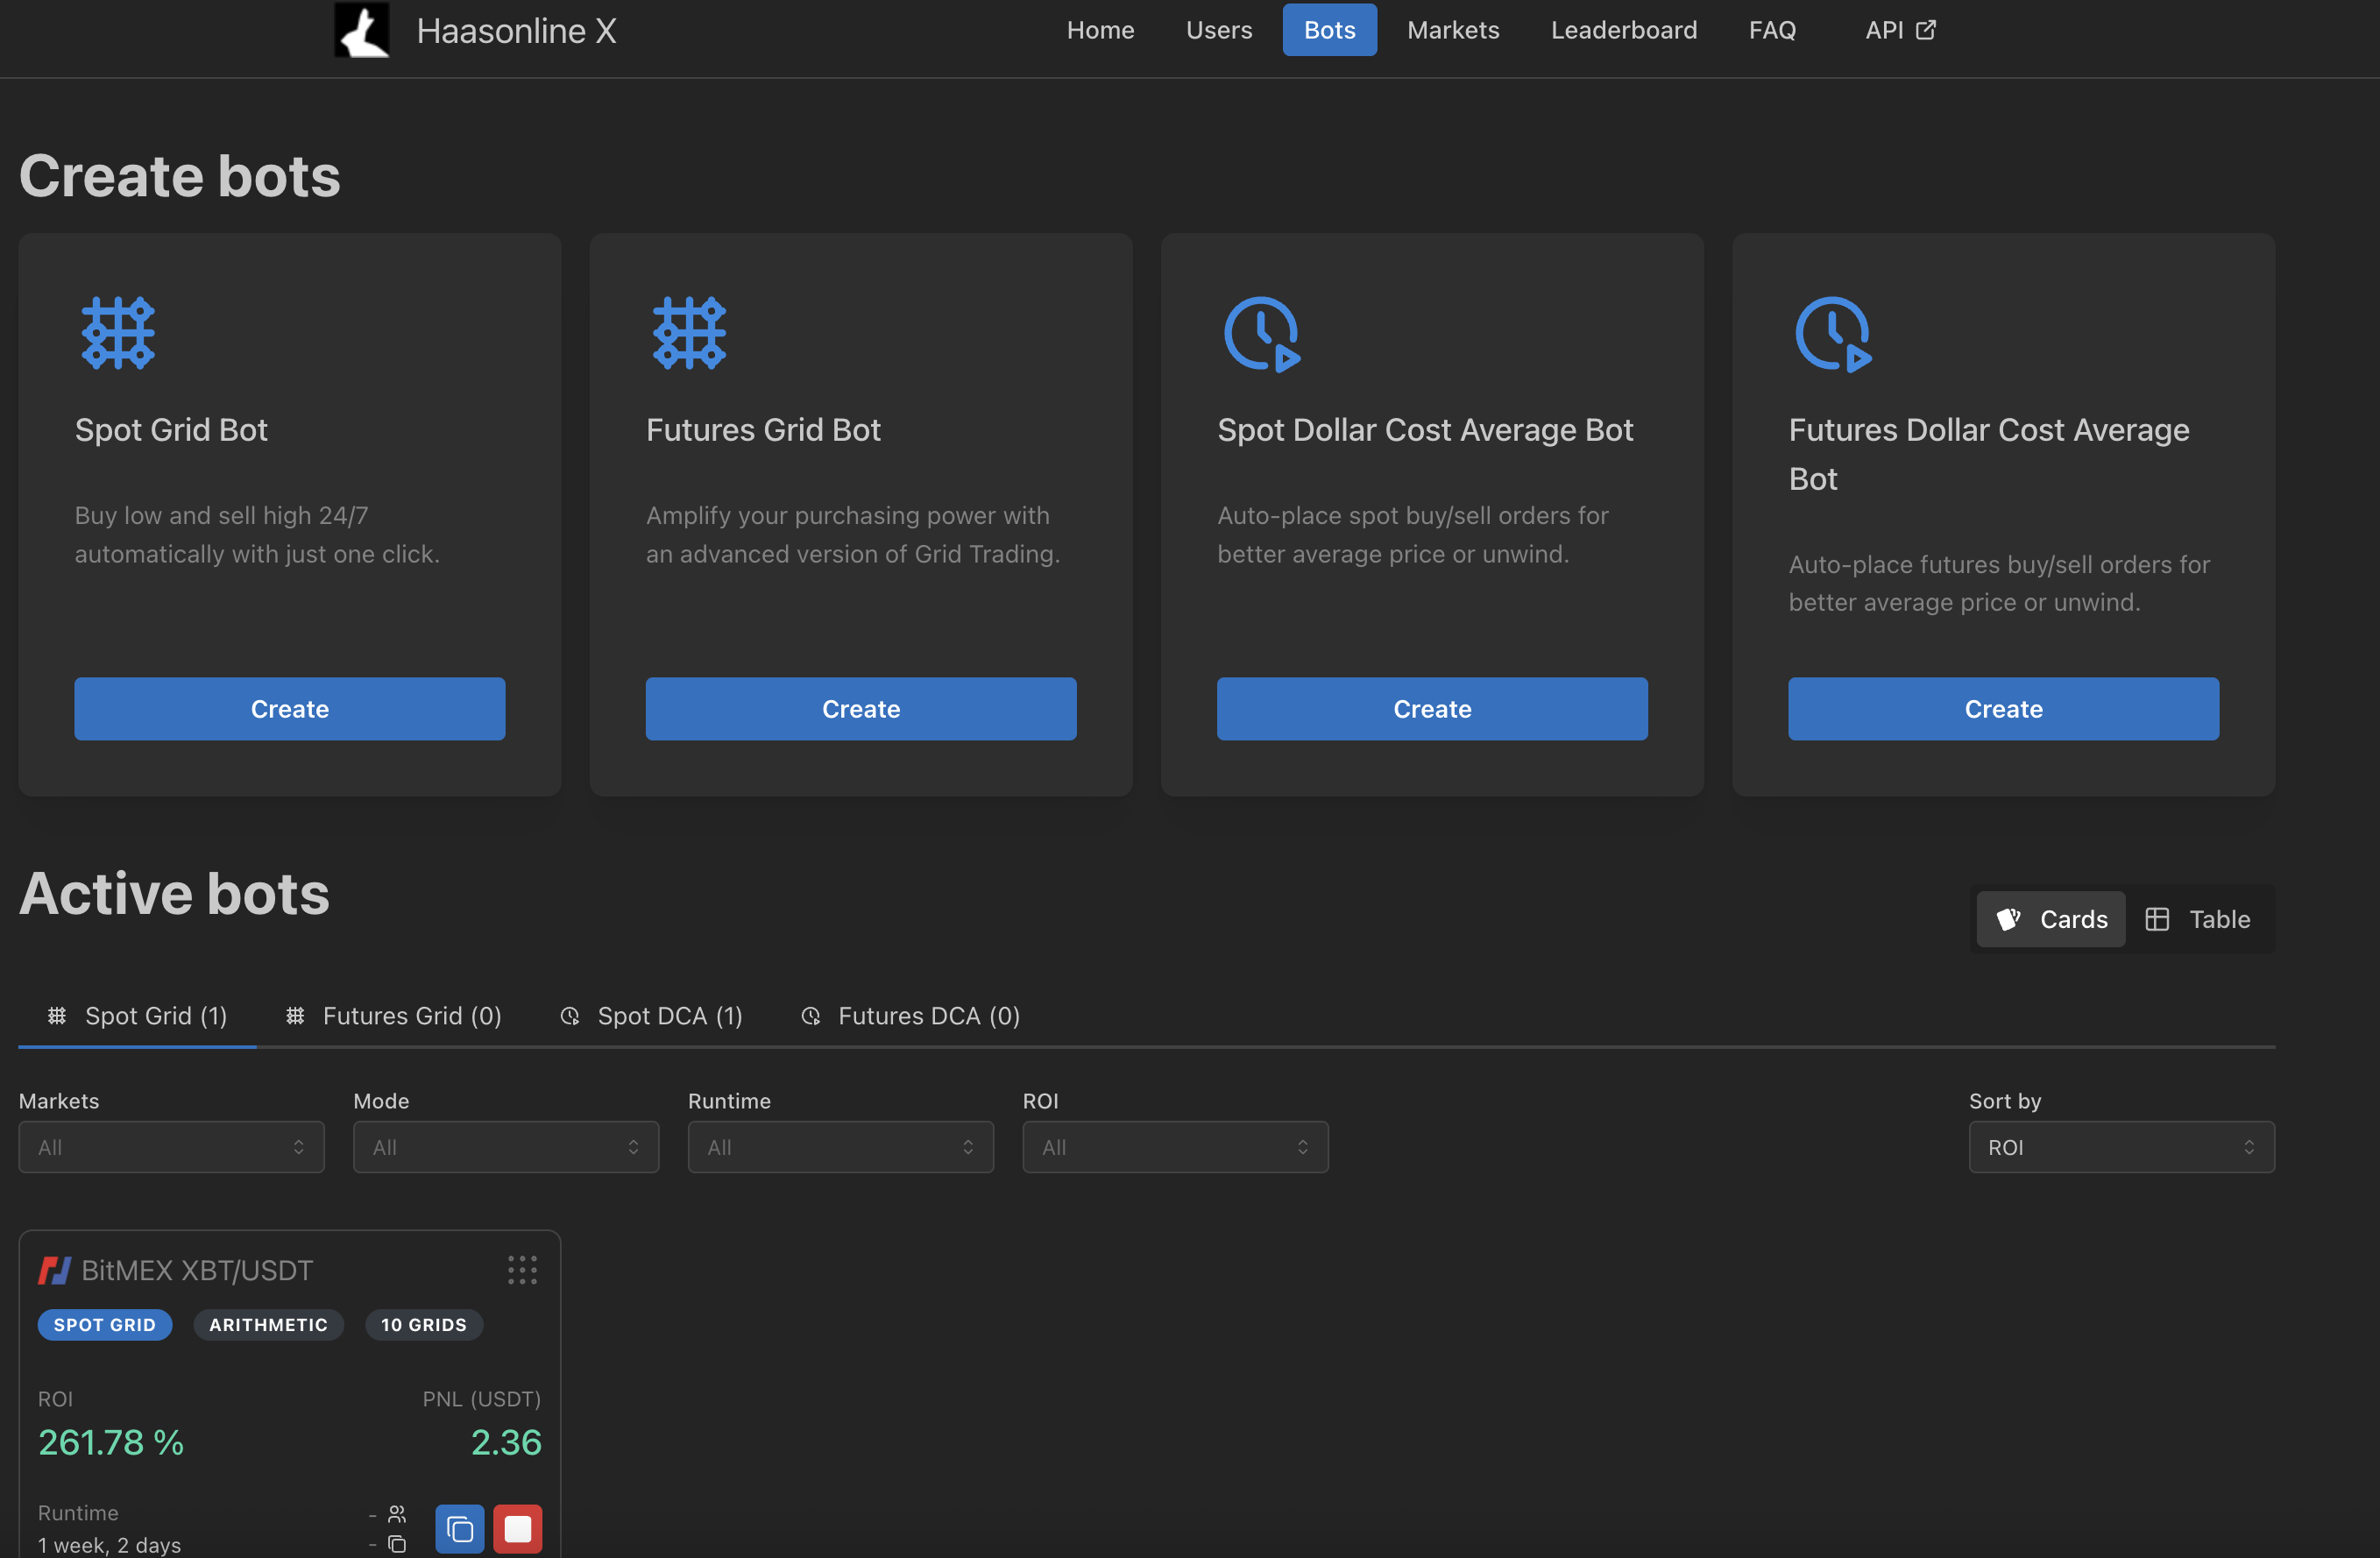This screenshot has height=1558, width=2380.
Task: Click the copiers icon on the bot card
Action: tap(397, 1514)
